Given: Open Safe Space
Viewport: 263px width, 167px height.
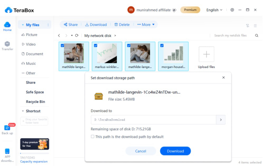Looking at the screenshot, I should pos(35,92).
